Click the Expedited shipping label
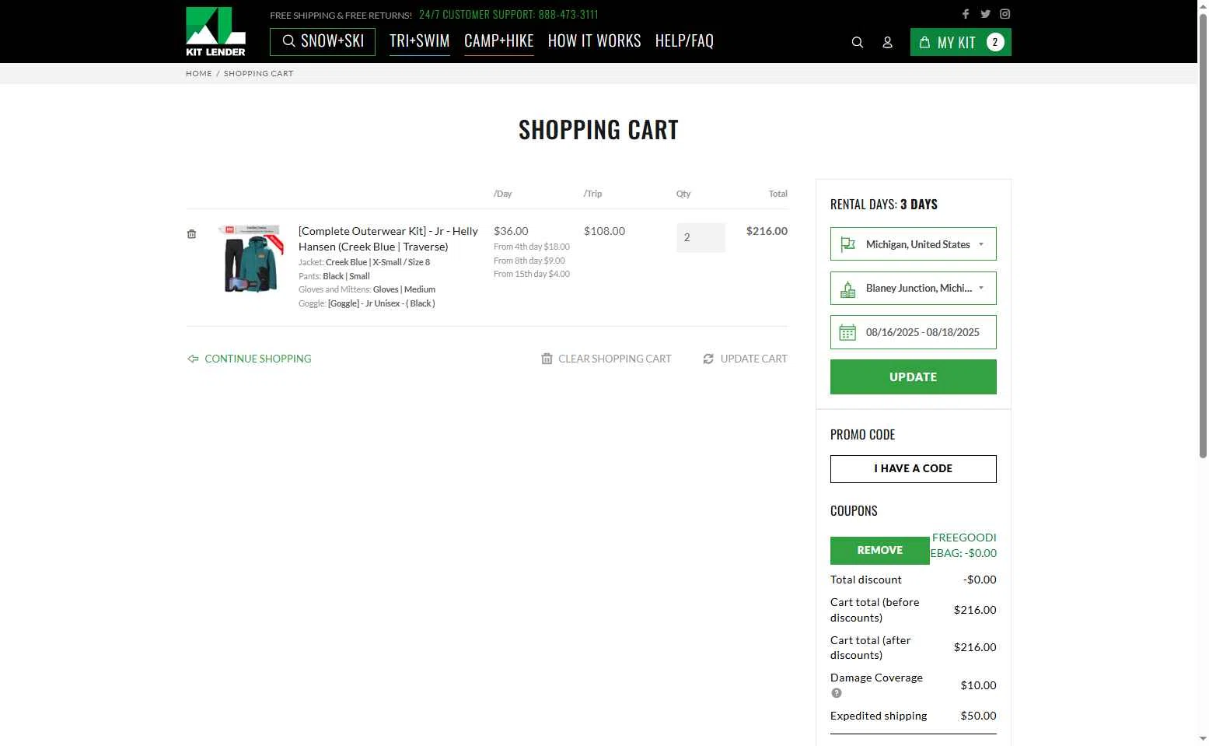The width and height of the screenshot is (1209, 746). (879, 716)
